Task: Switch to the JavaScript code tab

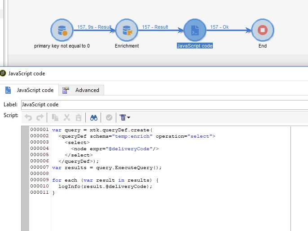Action: click(x=30, y=90)
